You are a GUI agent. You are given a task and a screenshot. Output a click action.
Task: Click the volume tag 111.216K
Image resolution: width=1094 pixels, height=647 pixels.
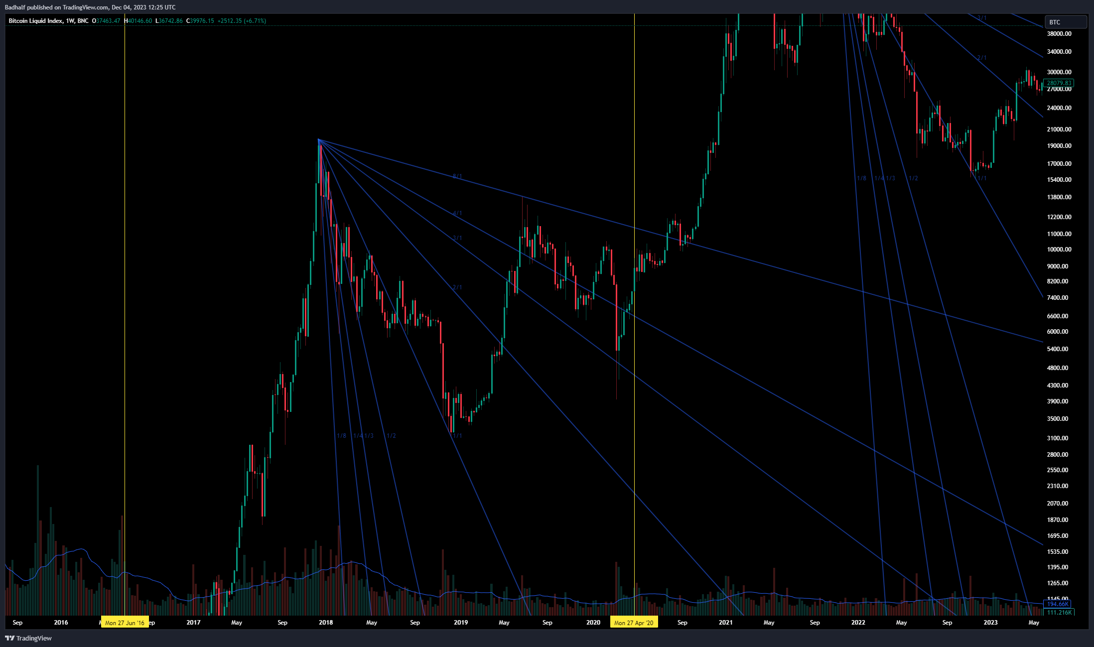[1059, 613]
